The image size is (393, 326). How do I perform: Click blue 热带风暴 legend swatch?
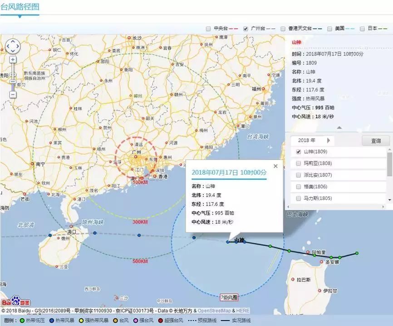[x=52, y=321]
